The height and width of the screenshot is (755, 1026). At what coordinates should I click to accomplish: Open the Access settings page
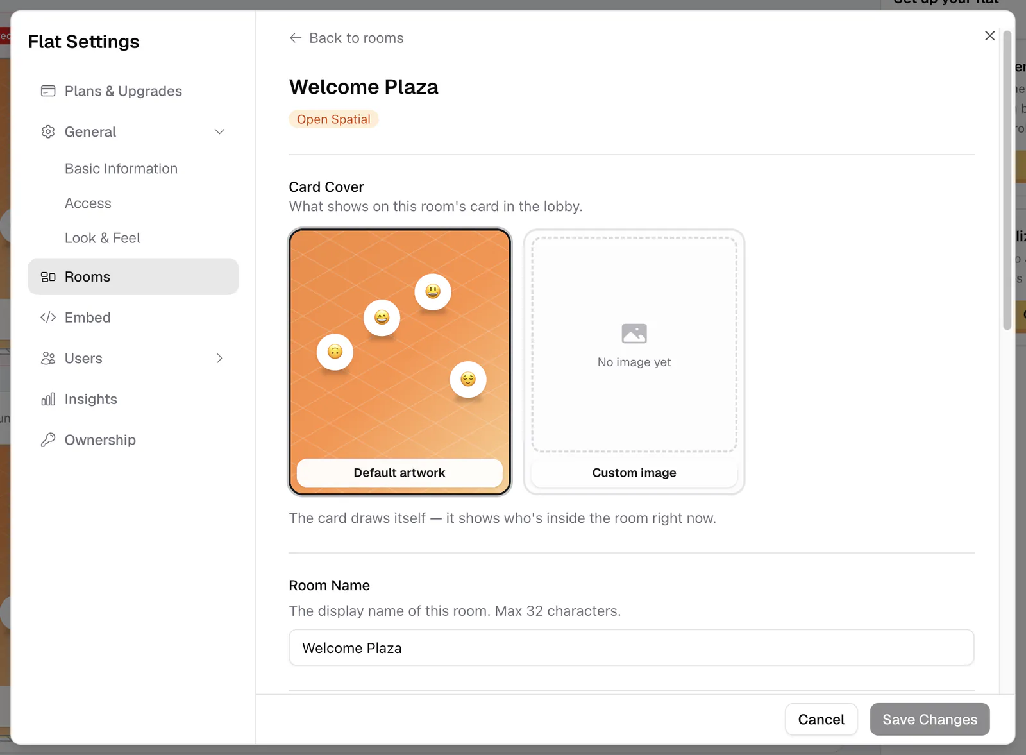click(x=88, y=203)
